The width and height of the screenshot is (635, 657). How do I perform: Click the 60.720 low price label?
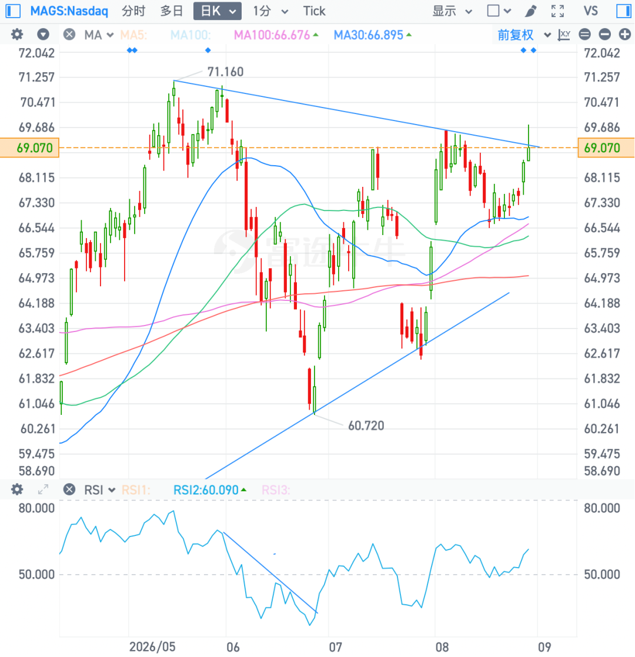[366, 425]
